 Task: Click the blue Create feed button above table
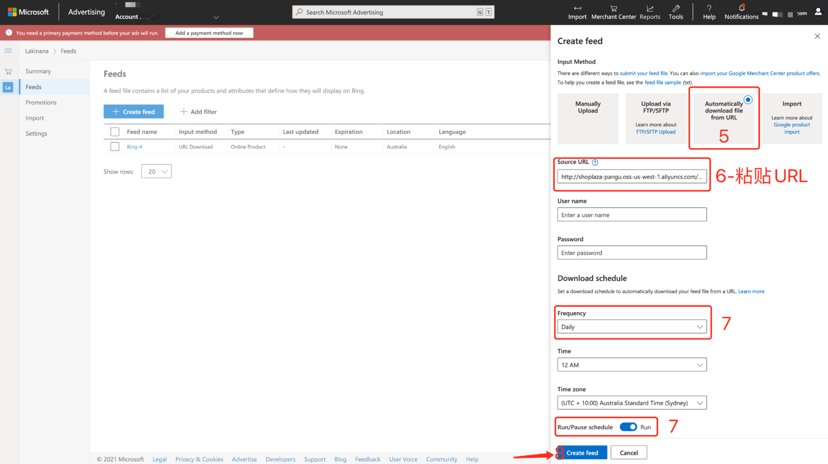tap(134, 111)
